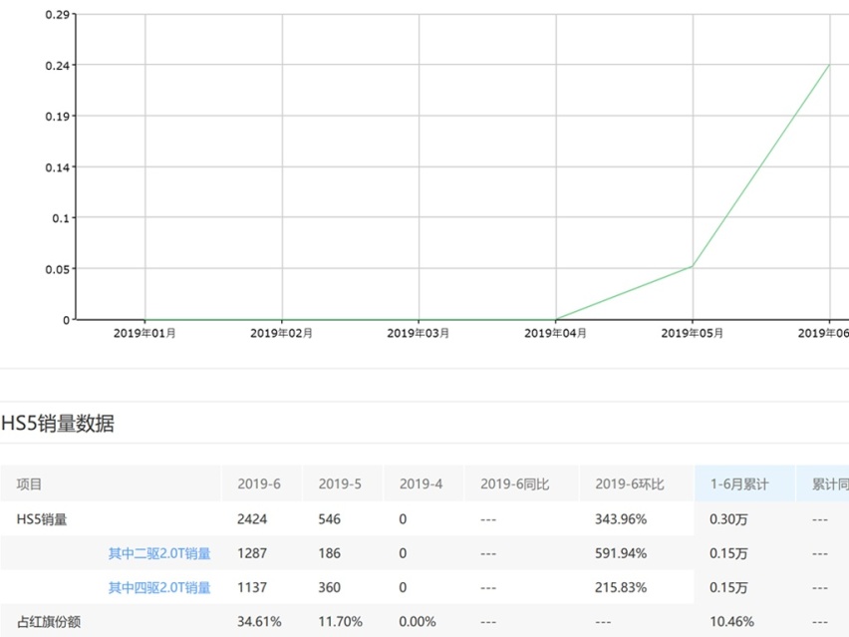Viewport: 849px width, 637px height.
Task: Click the 34.61% share value
Action: tap(259, 622)
